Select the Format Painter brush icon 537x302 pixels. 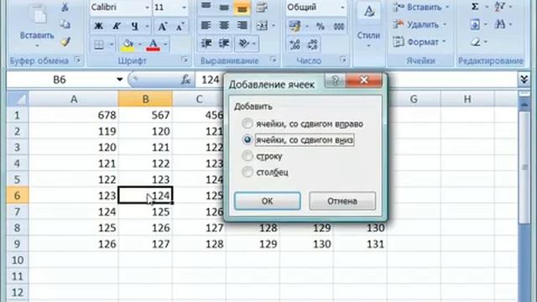pyautogui.click(x=65, y=42)
